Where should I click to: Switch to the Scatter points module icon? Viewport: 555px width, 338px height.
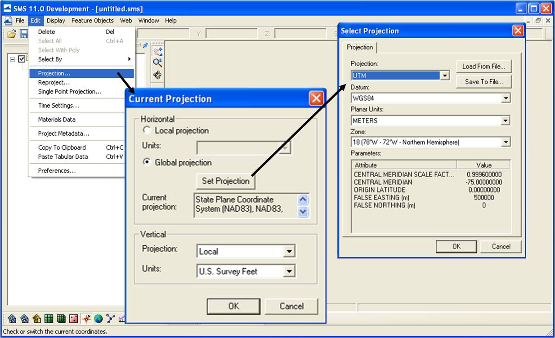click(x=74, y=319)
